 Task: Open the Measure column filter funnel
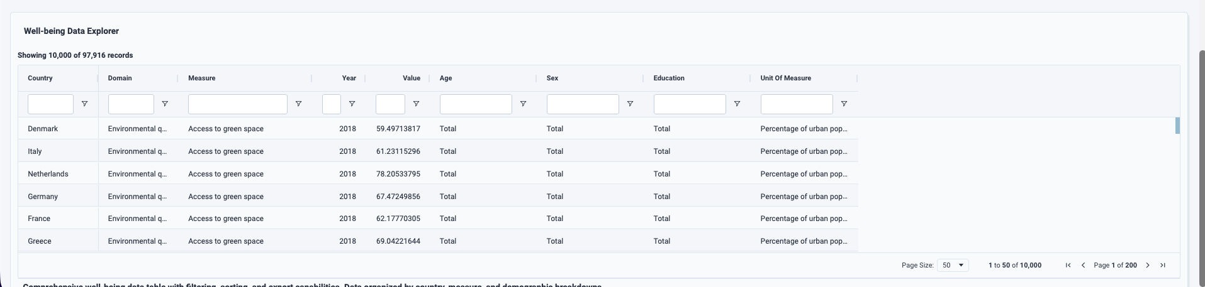click(298, 104)
